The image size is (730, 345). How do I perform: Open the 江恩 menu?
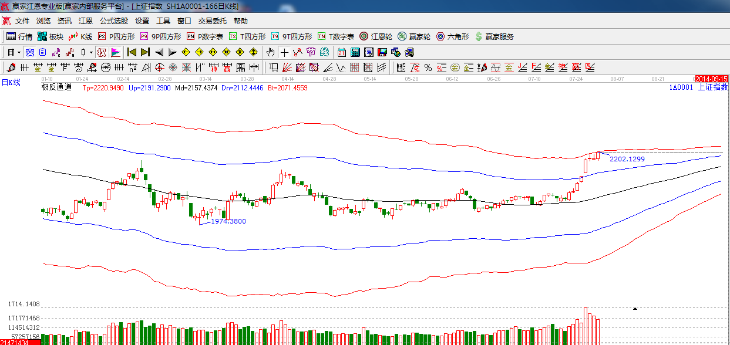tap(86, 21)
